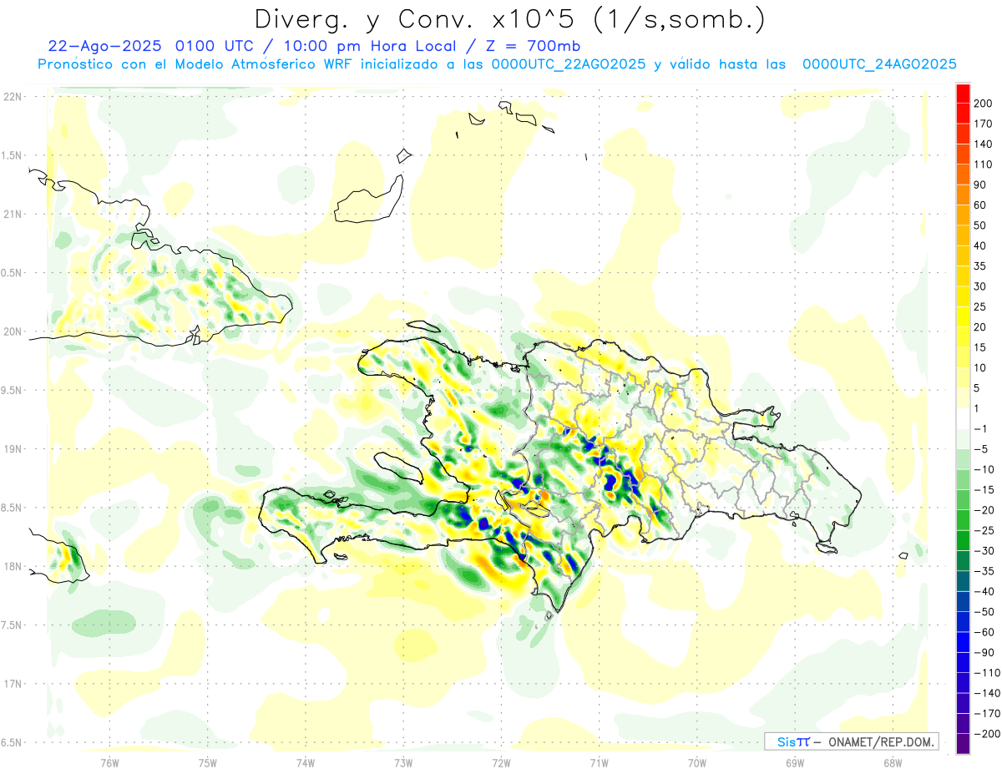The height and width of the screenshot is (774, 1002).
Task: Click the white swatch between the 1 and -1 labels
Action: pyautogui.click(x=964, y=418)
